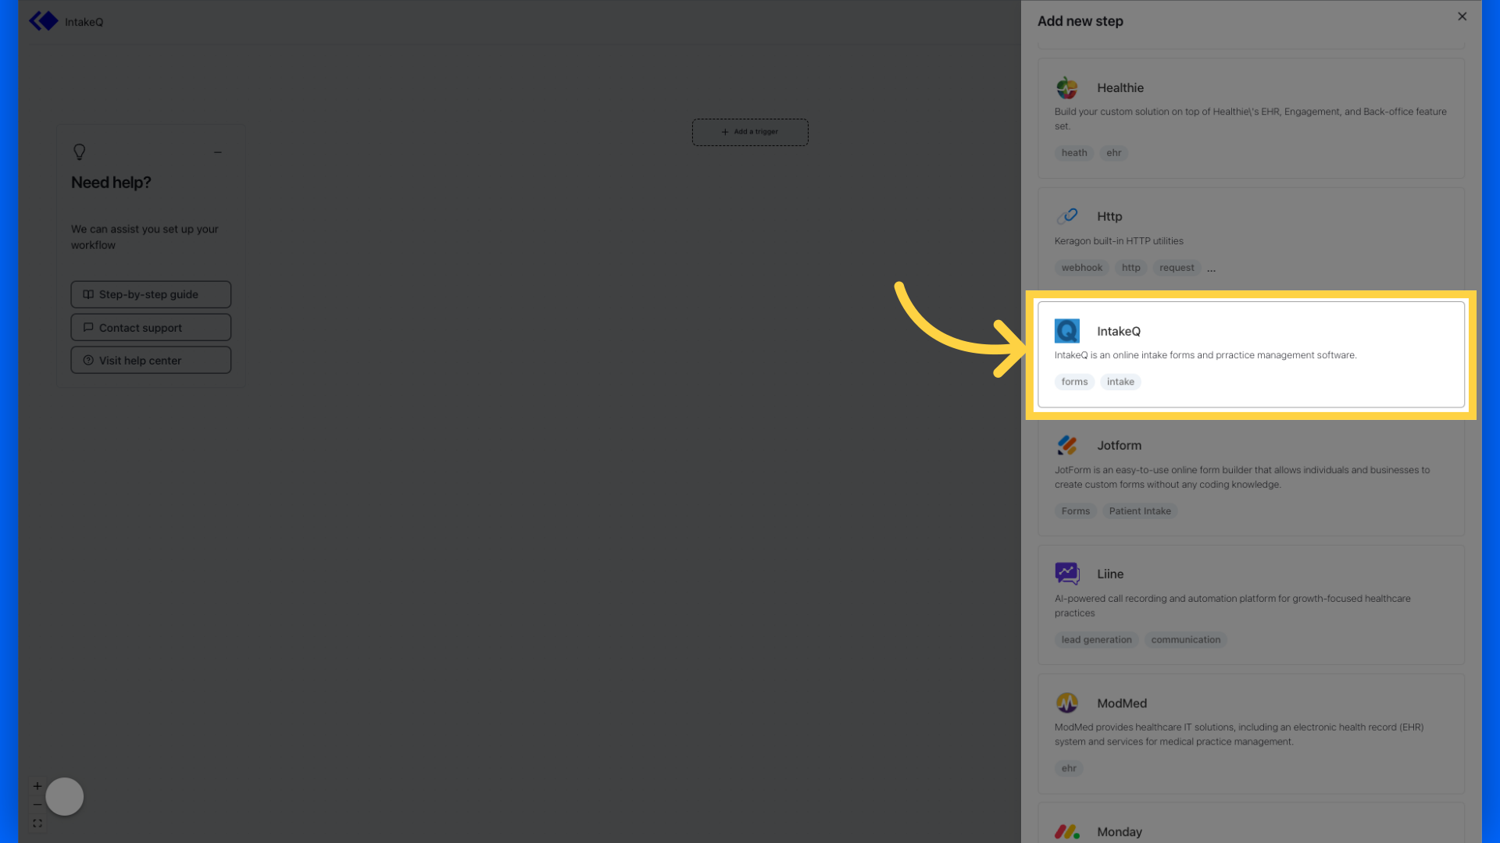Image resolution: width=1500 pixels, height=843 pixels.
Task: Click Contact support button
Action: click(x=151, y=327)
